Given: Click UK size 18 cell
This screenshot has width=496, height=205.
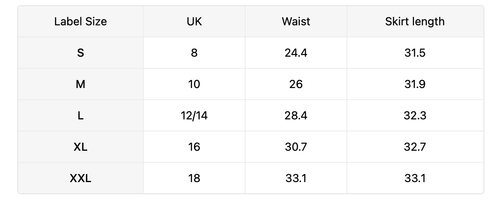Looking at the screenshot, I should click(x=194, y=178).
